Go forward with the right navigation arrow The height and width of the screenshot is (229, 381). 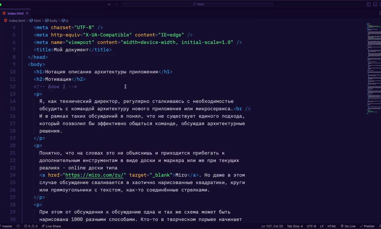click(116, 4)
